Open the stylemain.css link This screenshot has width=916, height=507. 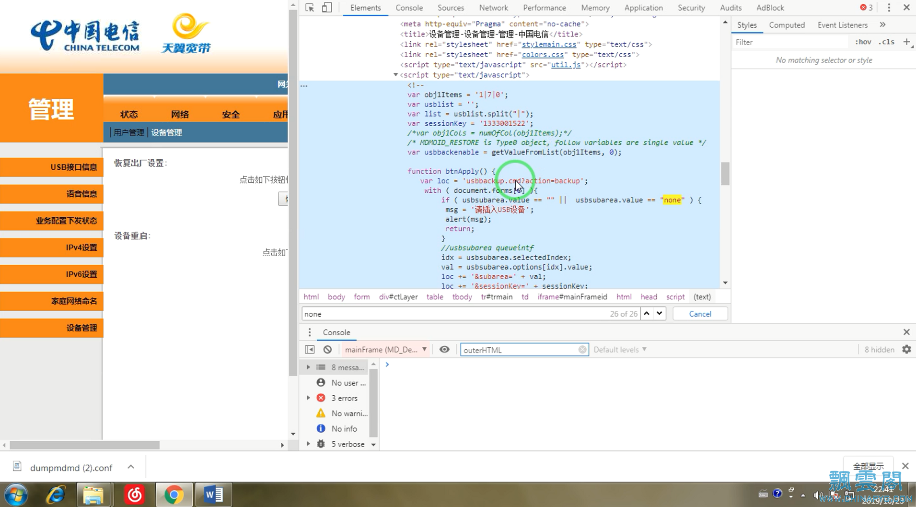[549, 44]
